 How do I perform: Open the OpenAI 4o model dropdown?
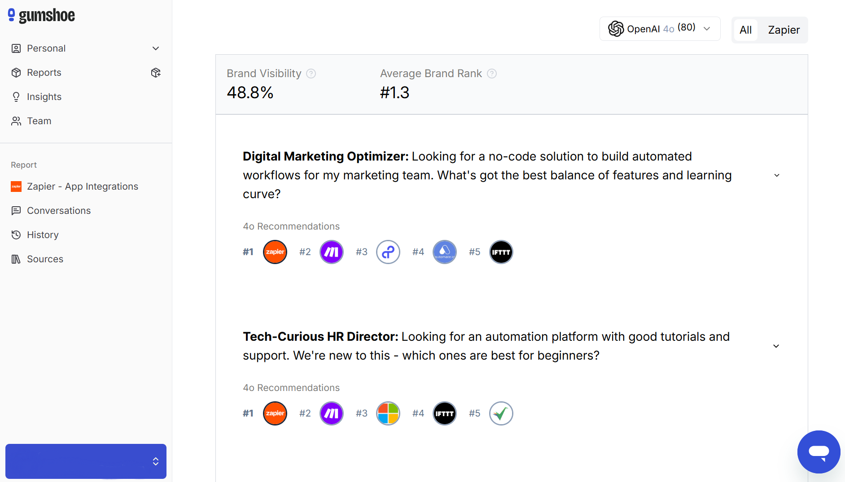coord(660,29)
